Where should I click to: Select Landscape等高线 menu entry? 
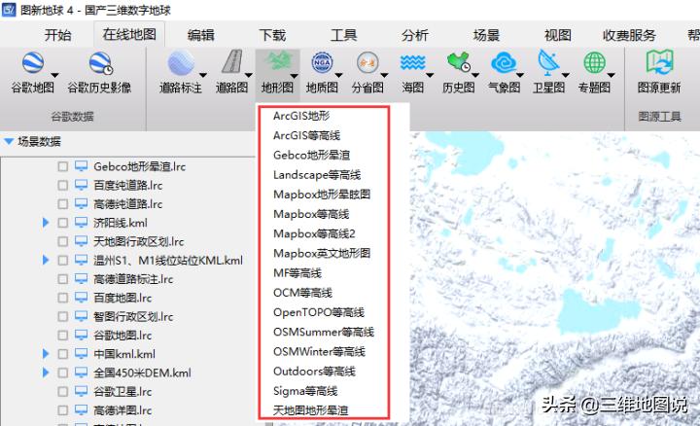pyautogui.click(x=317, y=175)
